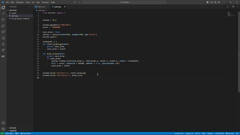The image size is (240, 135).
Task: Run the Python file with play button
Action: click(228, 7)
